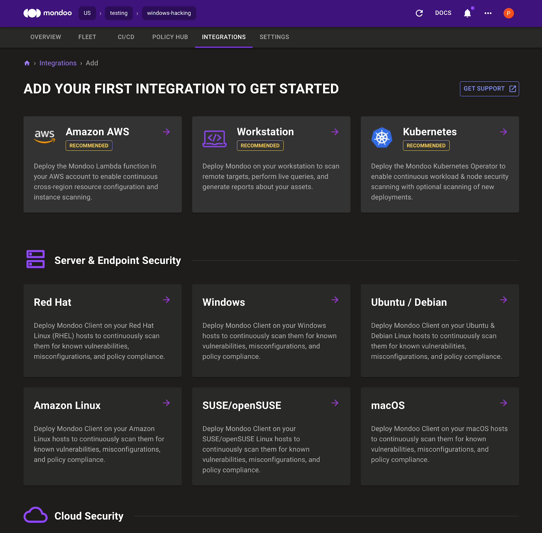Image resolution: width=542 pixels, height=533 pixels.
Task: Follow the Integrations breadcrumb link
Action: point(58,63)
